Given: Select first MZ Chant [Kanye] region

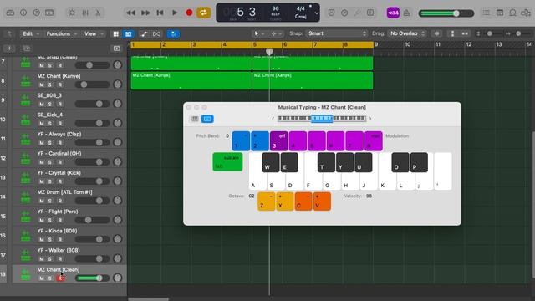Looking at the screenshot, I should pos(191,80).
